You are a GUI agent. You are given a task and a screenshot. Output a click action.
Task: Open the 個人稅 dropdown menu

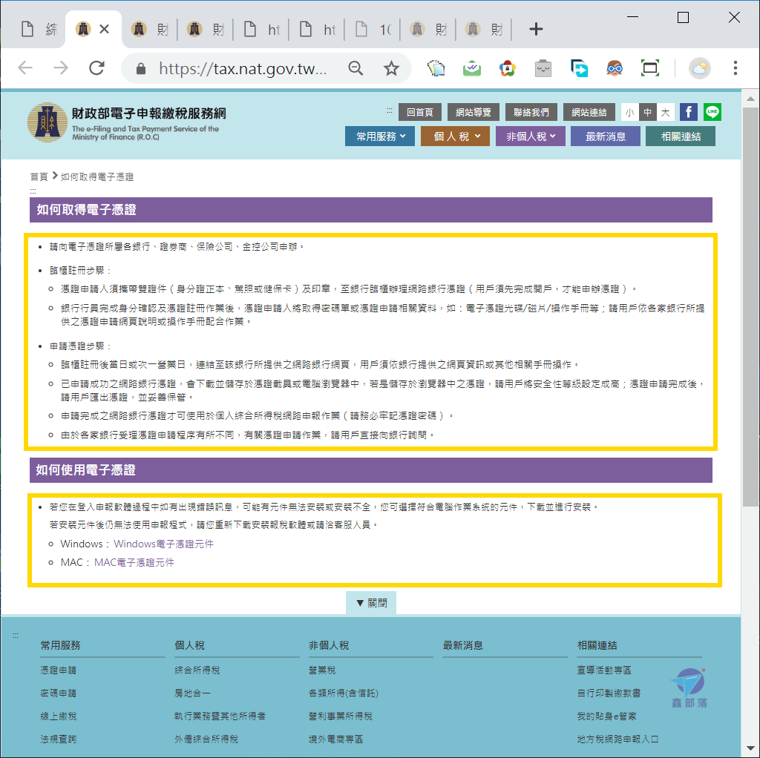coord(454,136)
